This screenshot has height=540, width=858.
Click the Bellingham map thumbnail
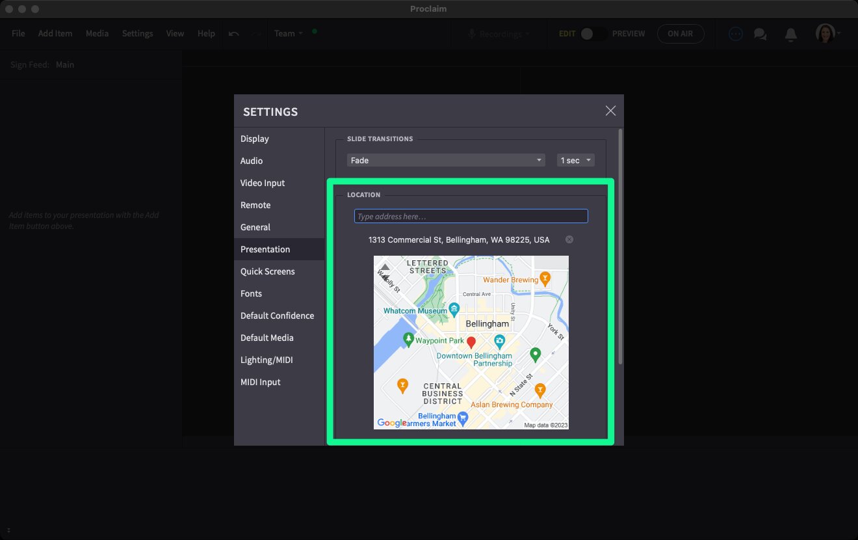(x=471, y=342)
